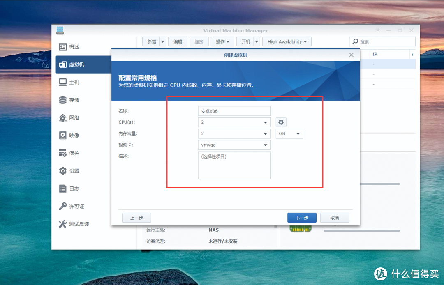Viewport: 444px width, 285px height.
Task: Click the 描述 description text area
Action: tap(234, 165)
